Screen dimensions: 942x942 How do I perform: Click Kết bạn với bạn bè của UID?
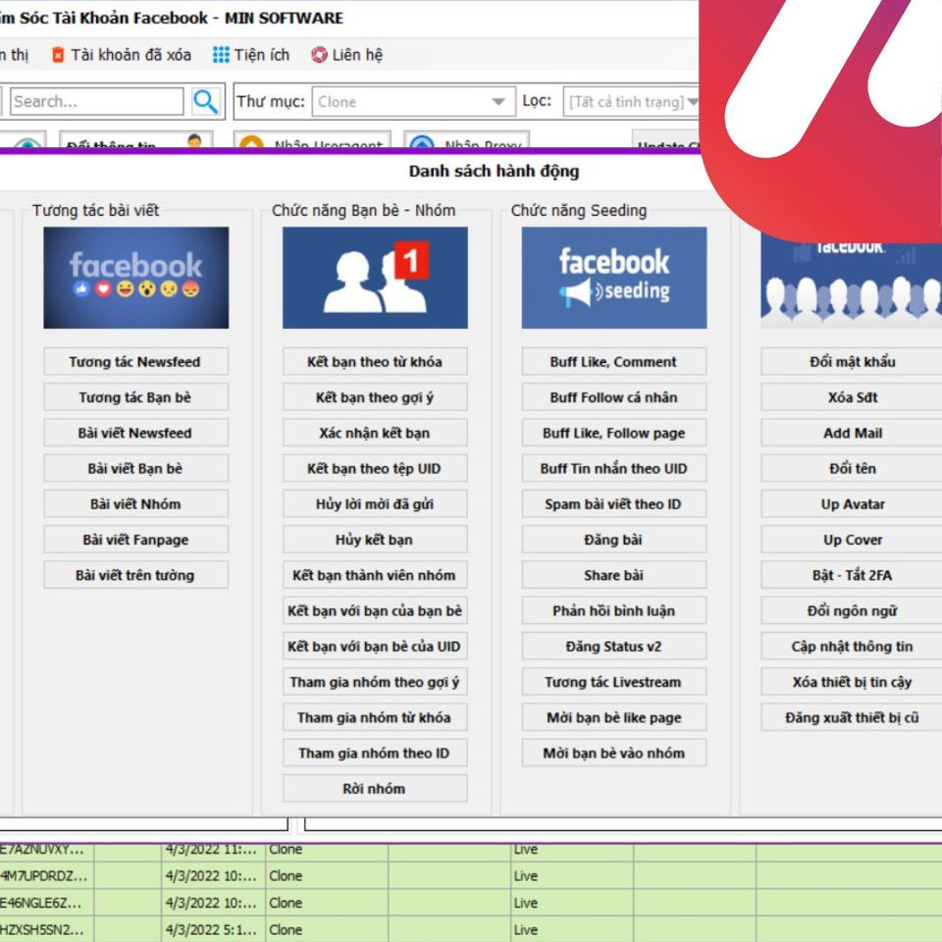click(375, 646)
